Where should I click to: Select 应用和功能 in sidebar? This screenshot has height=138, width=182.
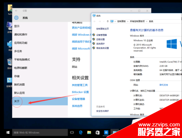coord(21,43)
